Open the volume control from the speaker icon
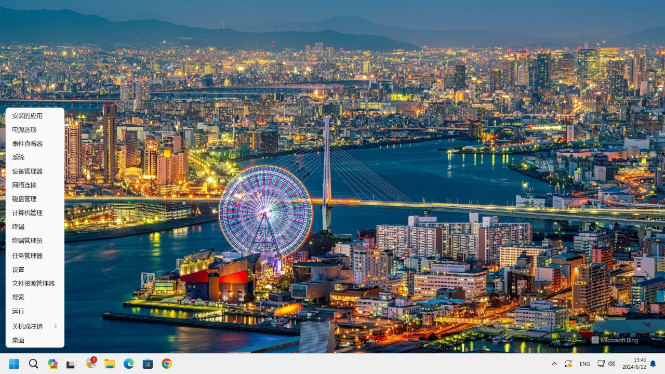The image size is (665, 374). (611, 364)
